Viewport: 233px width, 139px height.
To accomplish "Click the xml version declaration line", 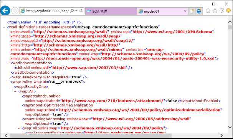I will tap(44, 22).
